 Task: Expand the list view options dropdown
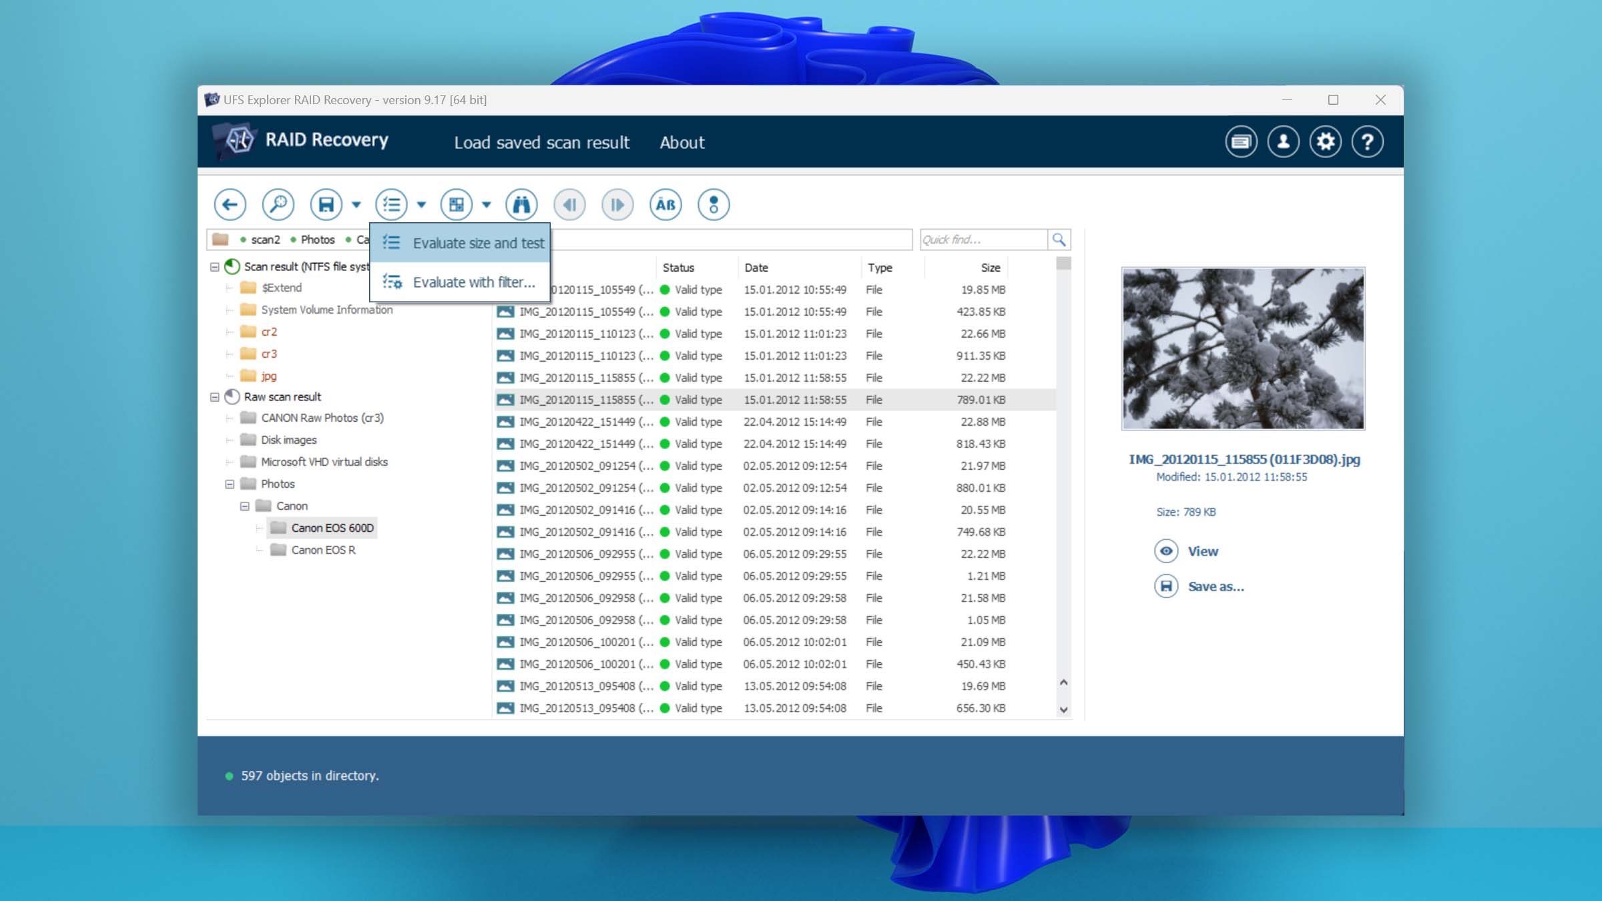421,205
